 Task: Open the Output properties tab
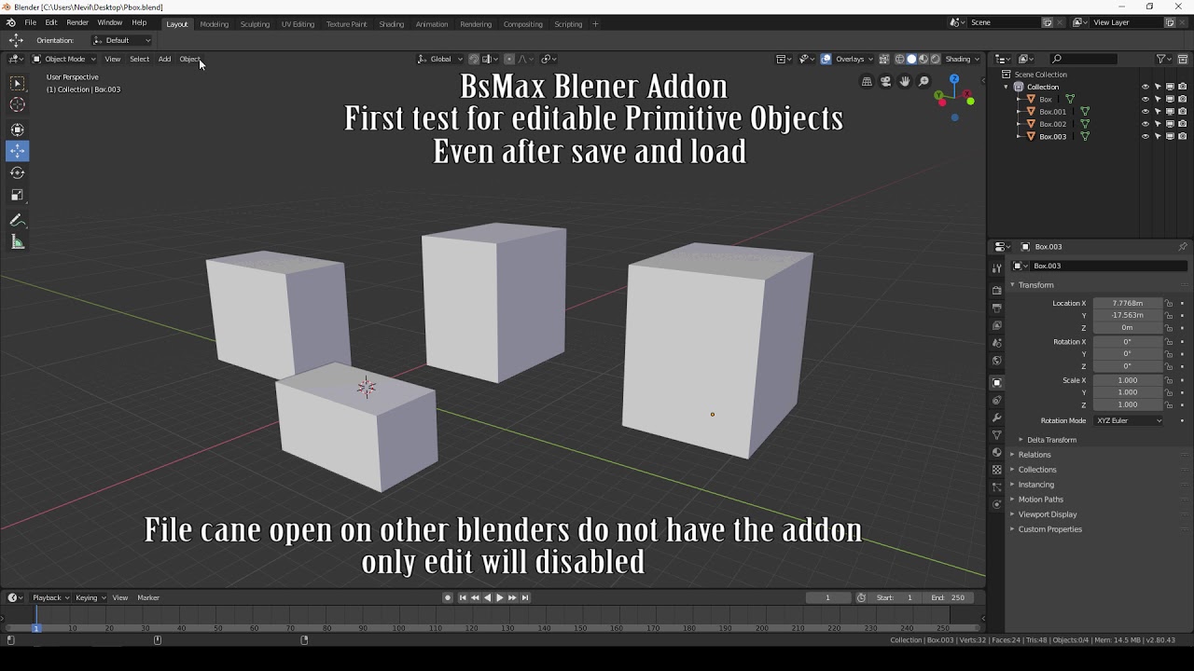point(997,308)
